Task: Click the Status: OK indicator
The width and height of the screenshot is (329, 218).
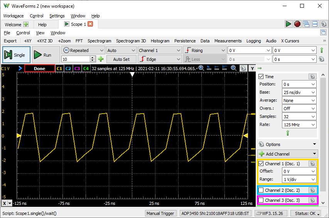Action: click(305, 213)
